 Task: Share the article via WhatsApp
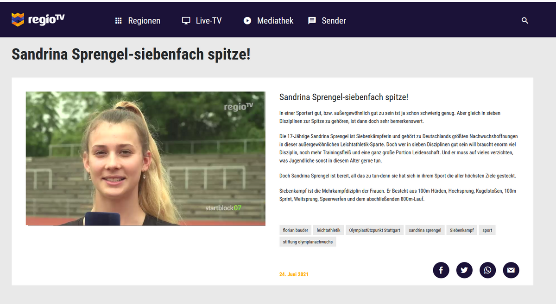[487, 270]
